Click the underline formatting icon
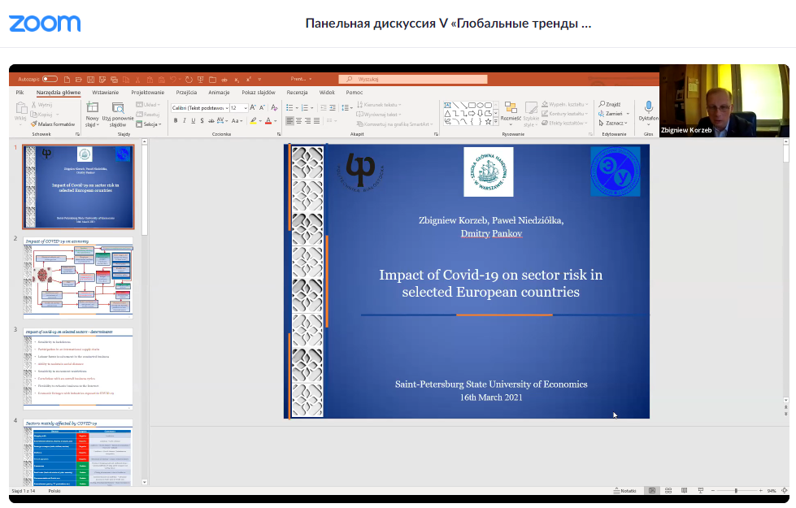Image resolution: width=796 pixels, height=508 pixels. [194, 120]
